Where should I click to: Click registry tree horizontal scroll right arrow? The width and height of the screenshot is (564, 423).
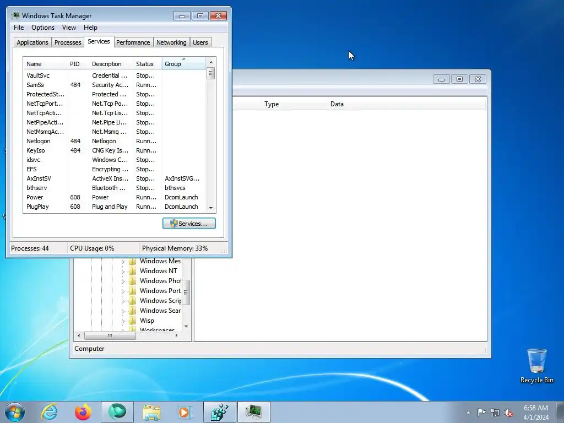point(176,335)
